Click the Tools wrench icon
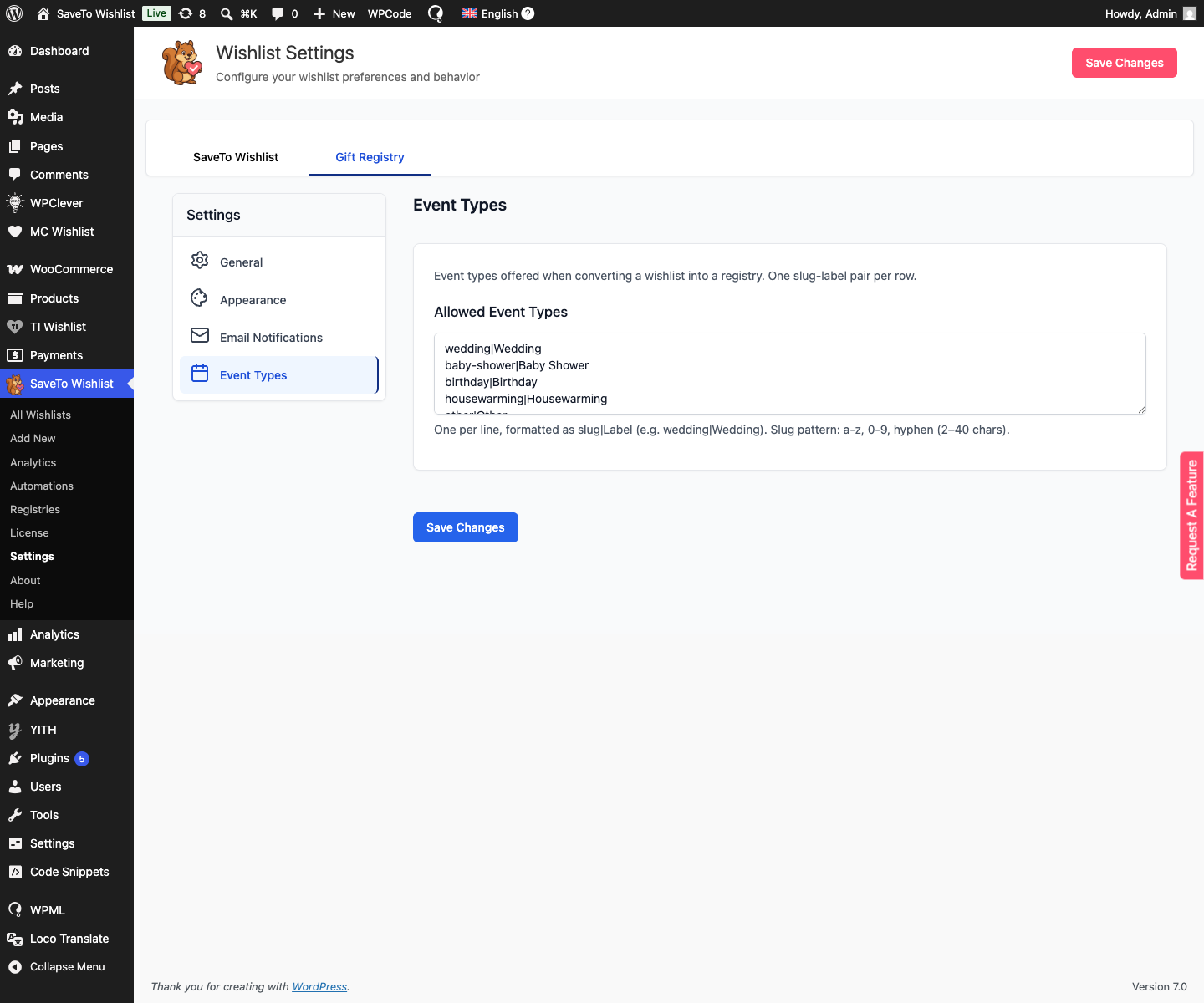 15,815
